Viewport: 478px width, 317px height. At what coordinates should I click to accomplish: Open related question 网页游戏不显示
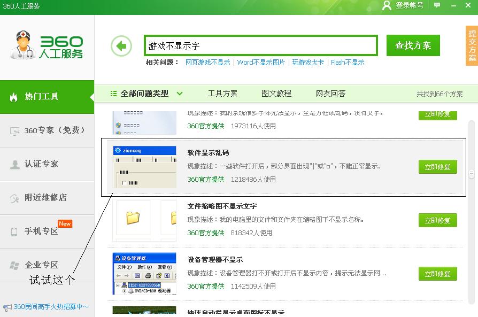pyautogui.click(x=208, y=63)
